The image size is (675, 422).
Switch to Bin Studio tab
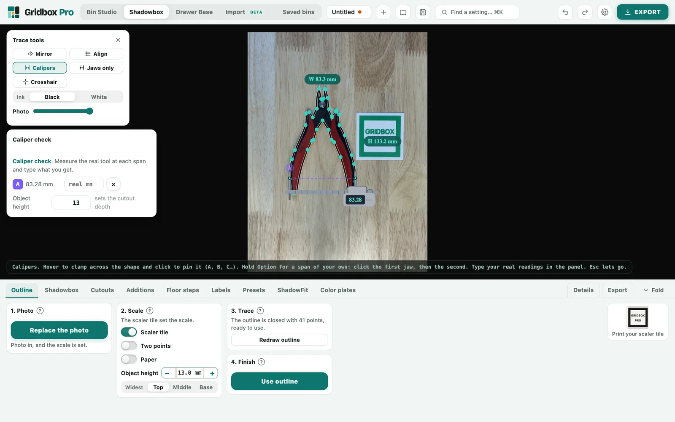coord(102,12)
